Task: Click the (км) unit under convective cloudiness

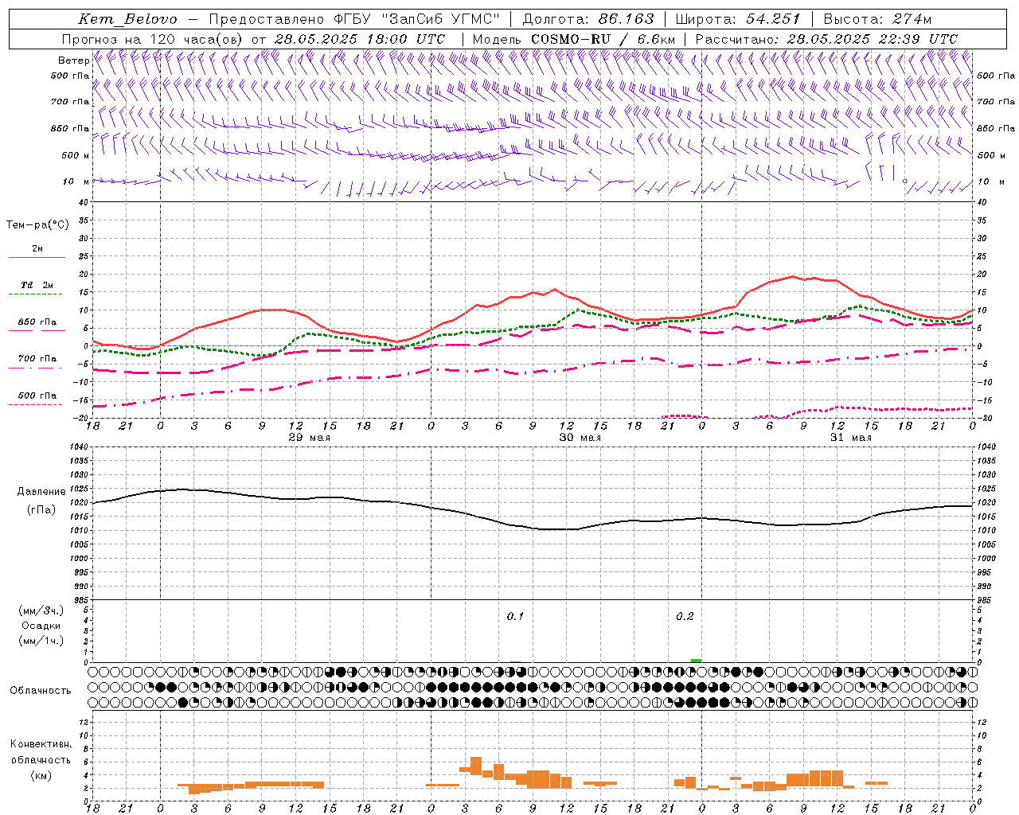Action: [x=41, y=775]
